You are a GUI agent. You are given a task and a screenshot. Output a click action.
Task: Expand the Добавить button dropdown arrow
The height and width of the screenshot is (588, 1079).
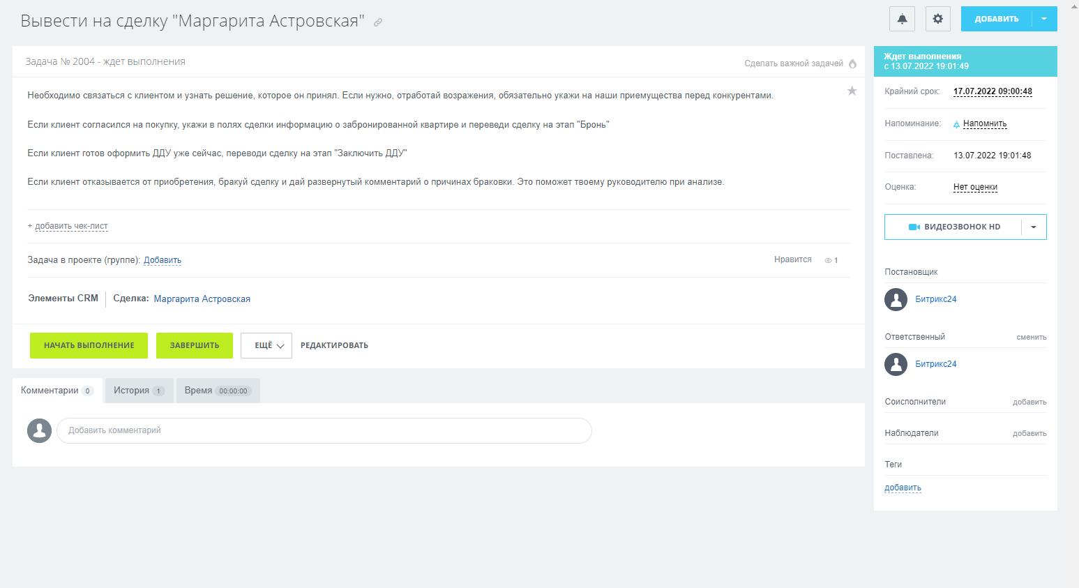(1043, 19)
